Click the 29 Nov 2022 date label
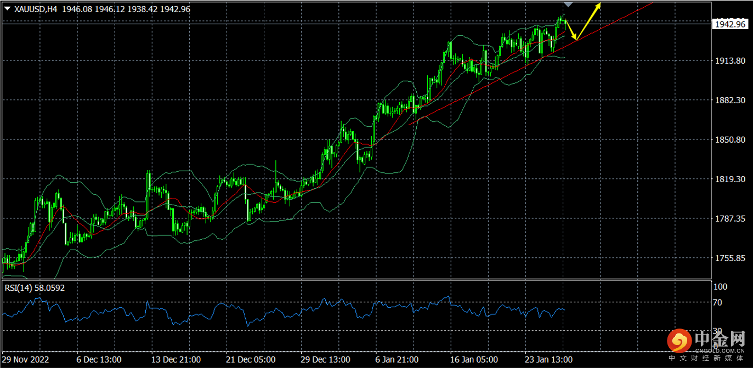753x368 pixels. pyautogui.click(x=26, y=360)
